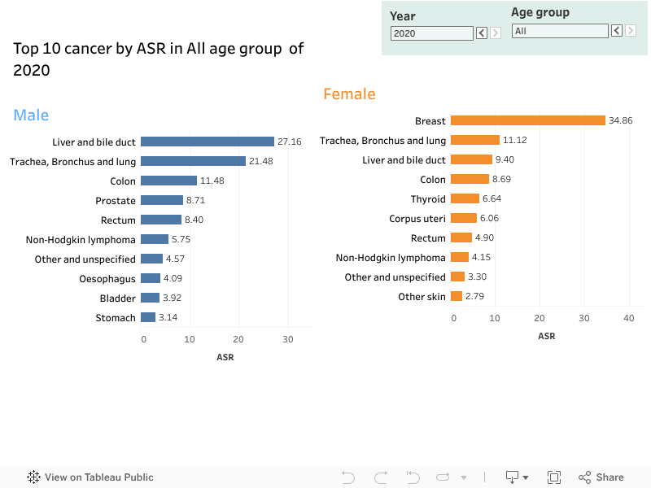The height and width of the screenshot is (488, 651).
Task: Open the Age group dropdown showing All
Action: (559, 31)
